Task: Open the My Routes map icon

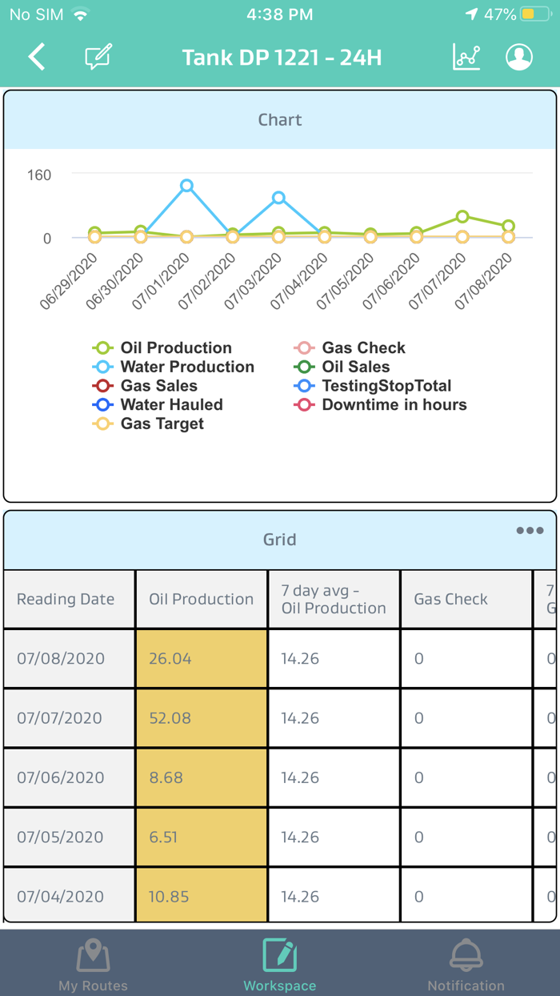Action: pyautogui.click(x=94, y=958)
